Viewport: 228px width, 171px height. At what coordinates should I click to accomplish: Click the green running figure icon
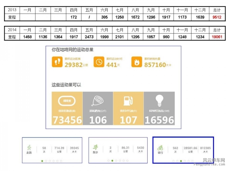pos(96,148)
